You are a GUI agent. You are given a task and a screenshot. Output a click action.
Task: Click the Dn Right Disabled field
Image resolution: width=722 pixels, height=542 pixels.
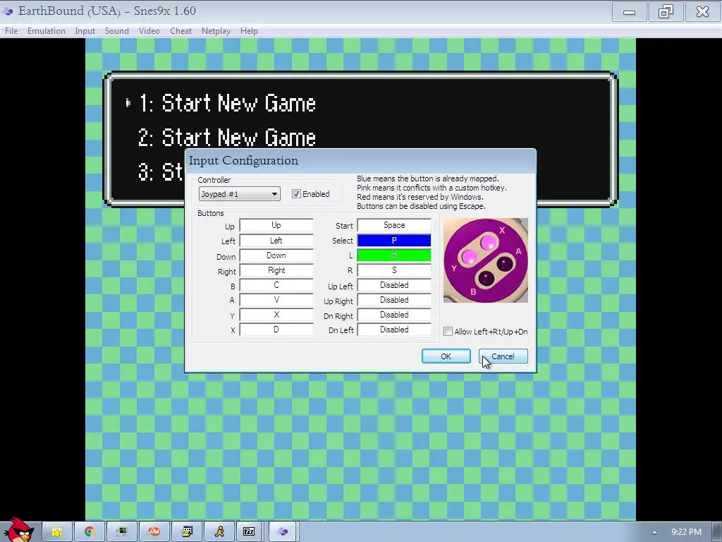[394, 315]
